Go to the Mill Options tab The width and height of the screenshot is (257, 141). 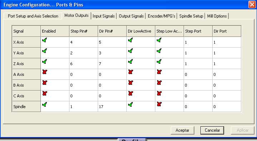point(217,16)
